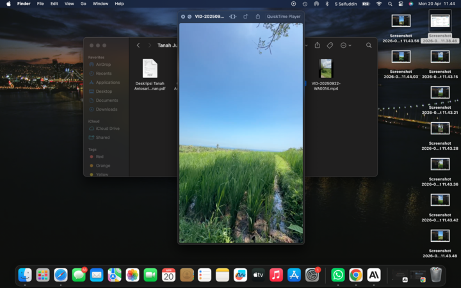
Task: Rotate the video in the preview window
Action: point(245,17)
